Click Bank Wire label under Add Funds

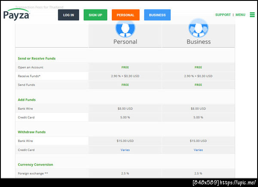(25, 109)
